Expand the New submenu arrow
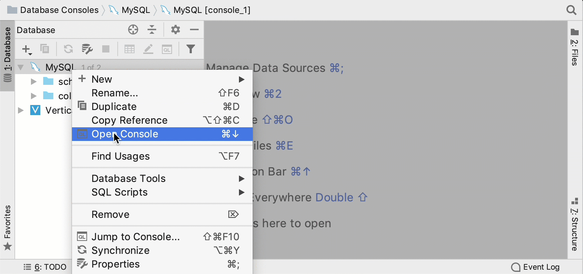 point(242,79)
